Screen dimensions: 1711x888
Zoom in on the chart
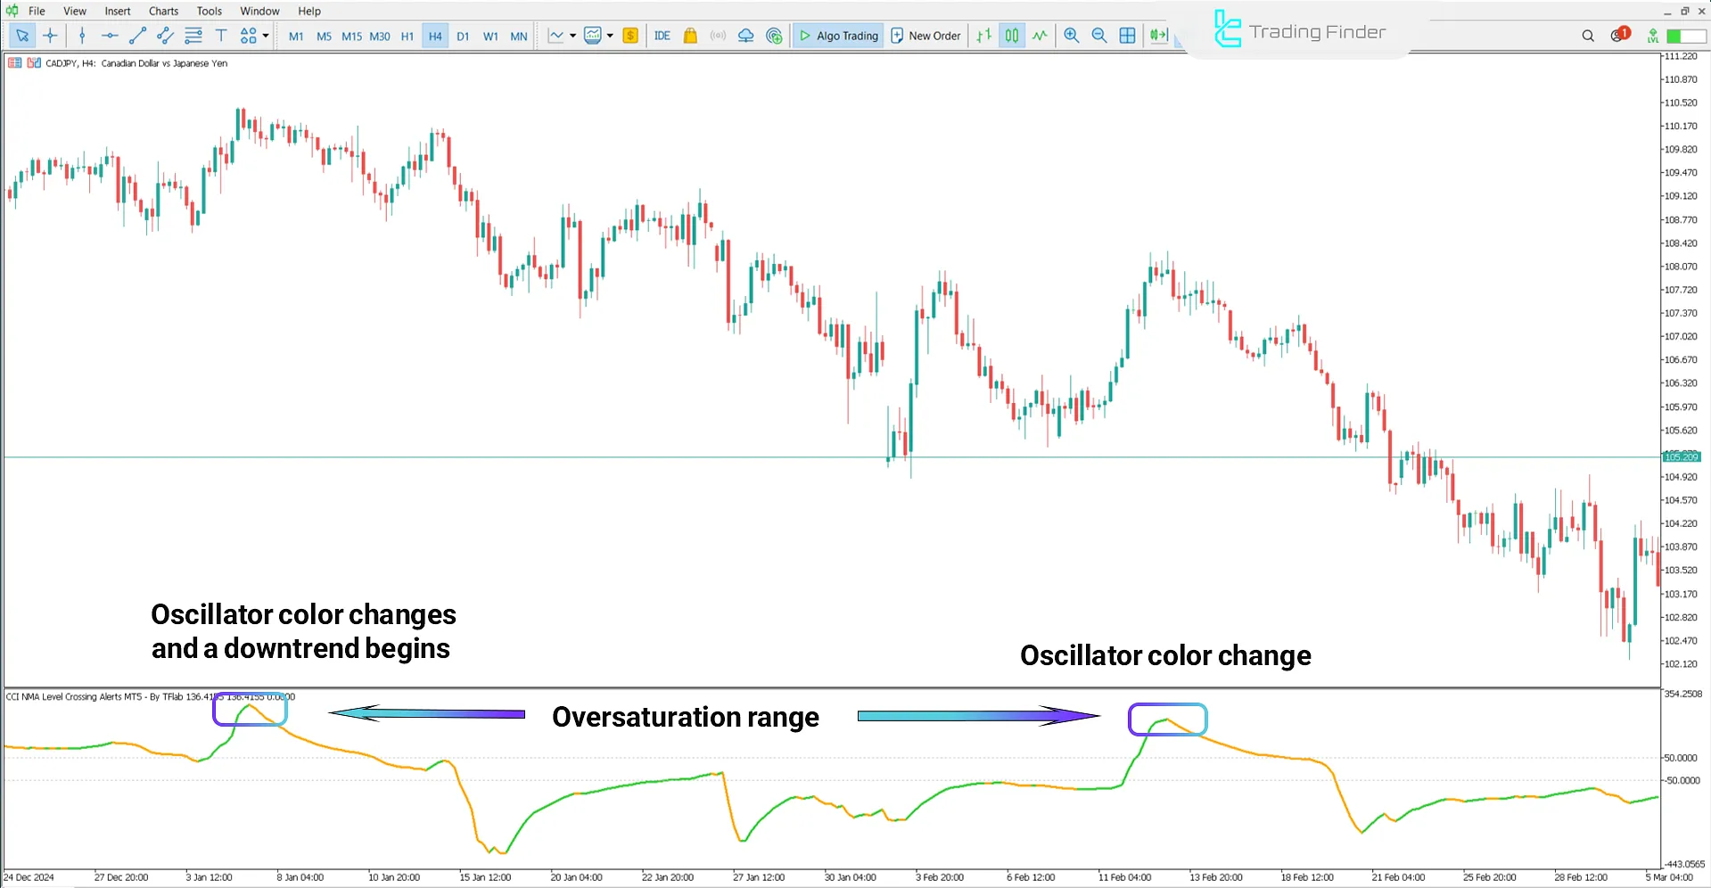[x=1071, y=36]
